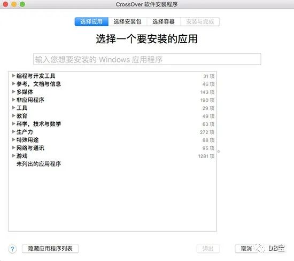This screenshot has width=294, height=261.
Task: Focus the Windows application search field
Action: coord(147,59)
